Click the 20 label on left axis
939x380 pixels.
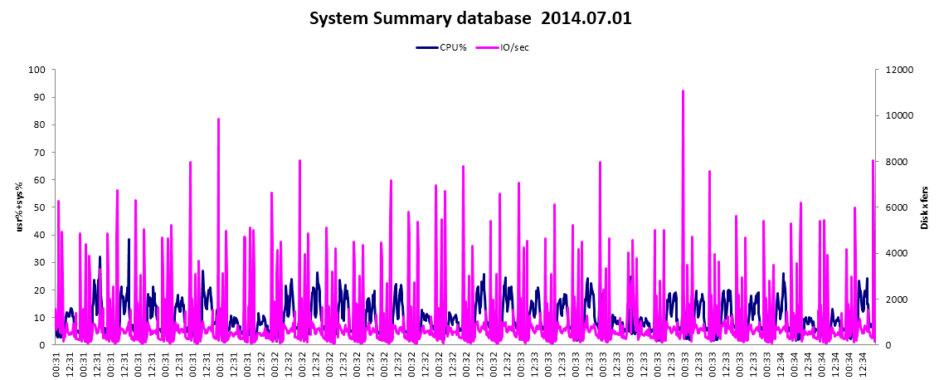tap(40, 290)
